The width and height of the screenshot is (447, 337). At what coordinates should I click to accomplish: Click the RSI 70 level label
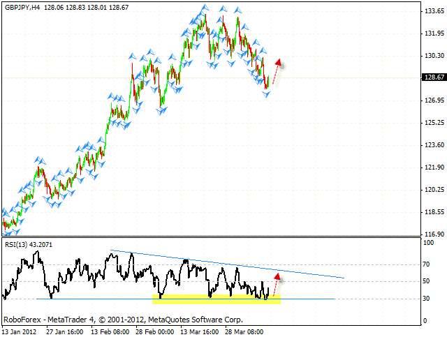pyautogui.click(x=427, y=265)
